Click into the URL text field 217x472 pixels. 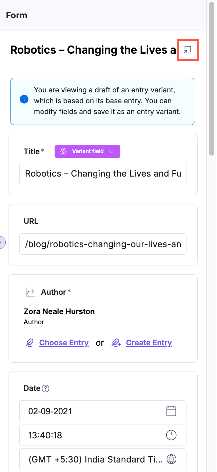click(103, 244)
